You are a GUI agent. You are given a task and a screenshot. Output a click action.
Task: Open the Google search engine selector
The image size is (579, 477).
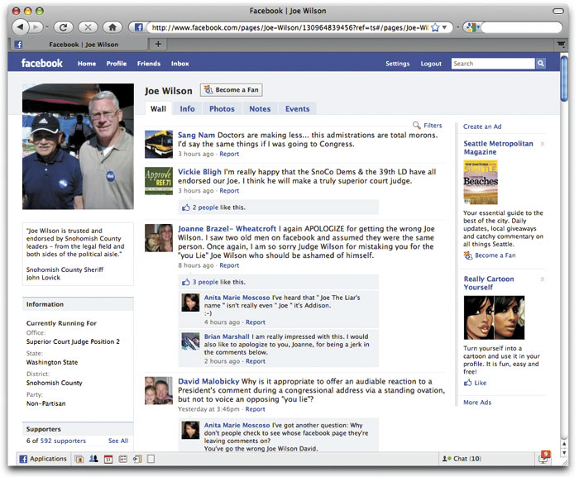pos(472,27)
